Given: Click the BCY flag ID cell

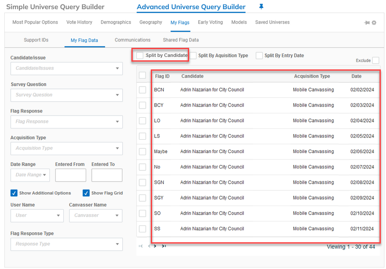Looking at the screenshot, I should coord(159,105).
